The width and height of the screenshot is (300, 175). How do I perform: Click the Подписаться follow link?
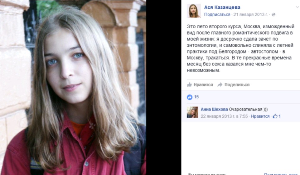pyautogui.click(x=217, y=15)
